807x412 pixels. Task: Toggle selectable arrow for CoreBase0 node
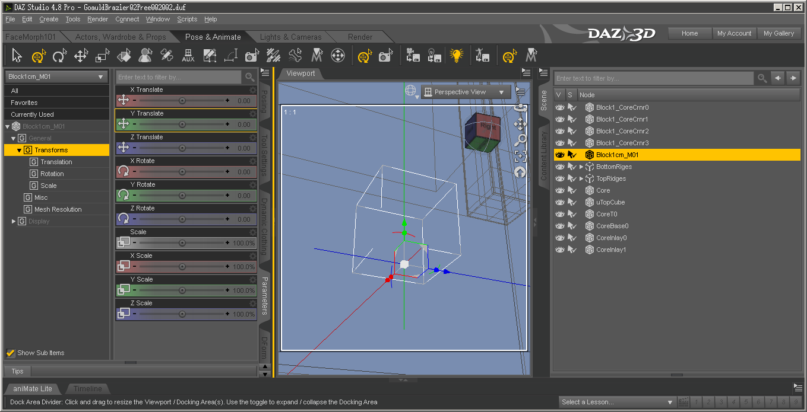(571, 226)
